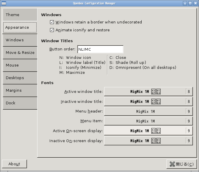Click the 'S: Shade (Roll up)' text
Screen dimensions: 199x172
(x=128, y=62)
